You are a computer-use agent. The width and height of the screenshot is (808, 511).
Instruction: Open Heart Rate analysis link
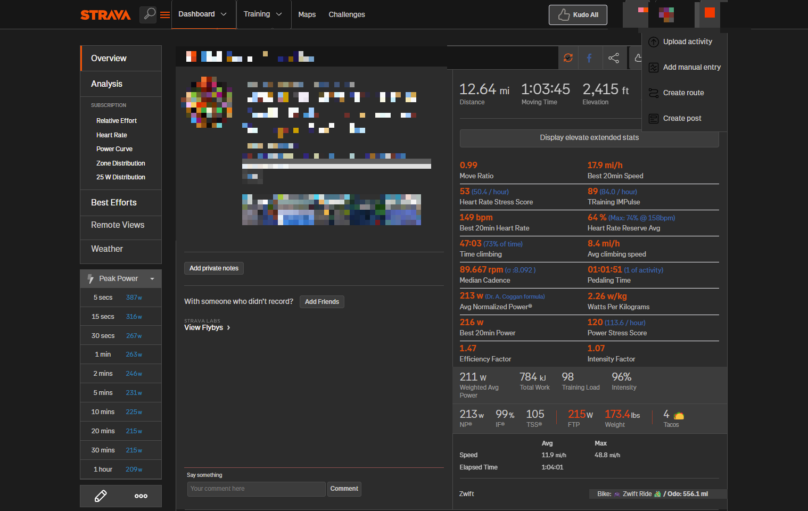tap(112, 135)
